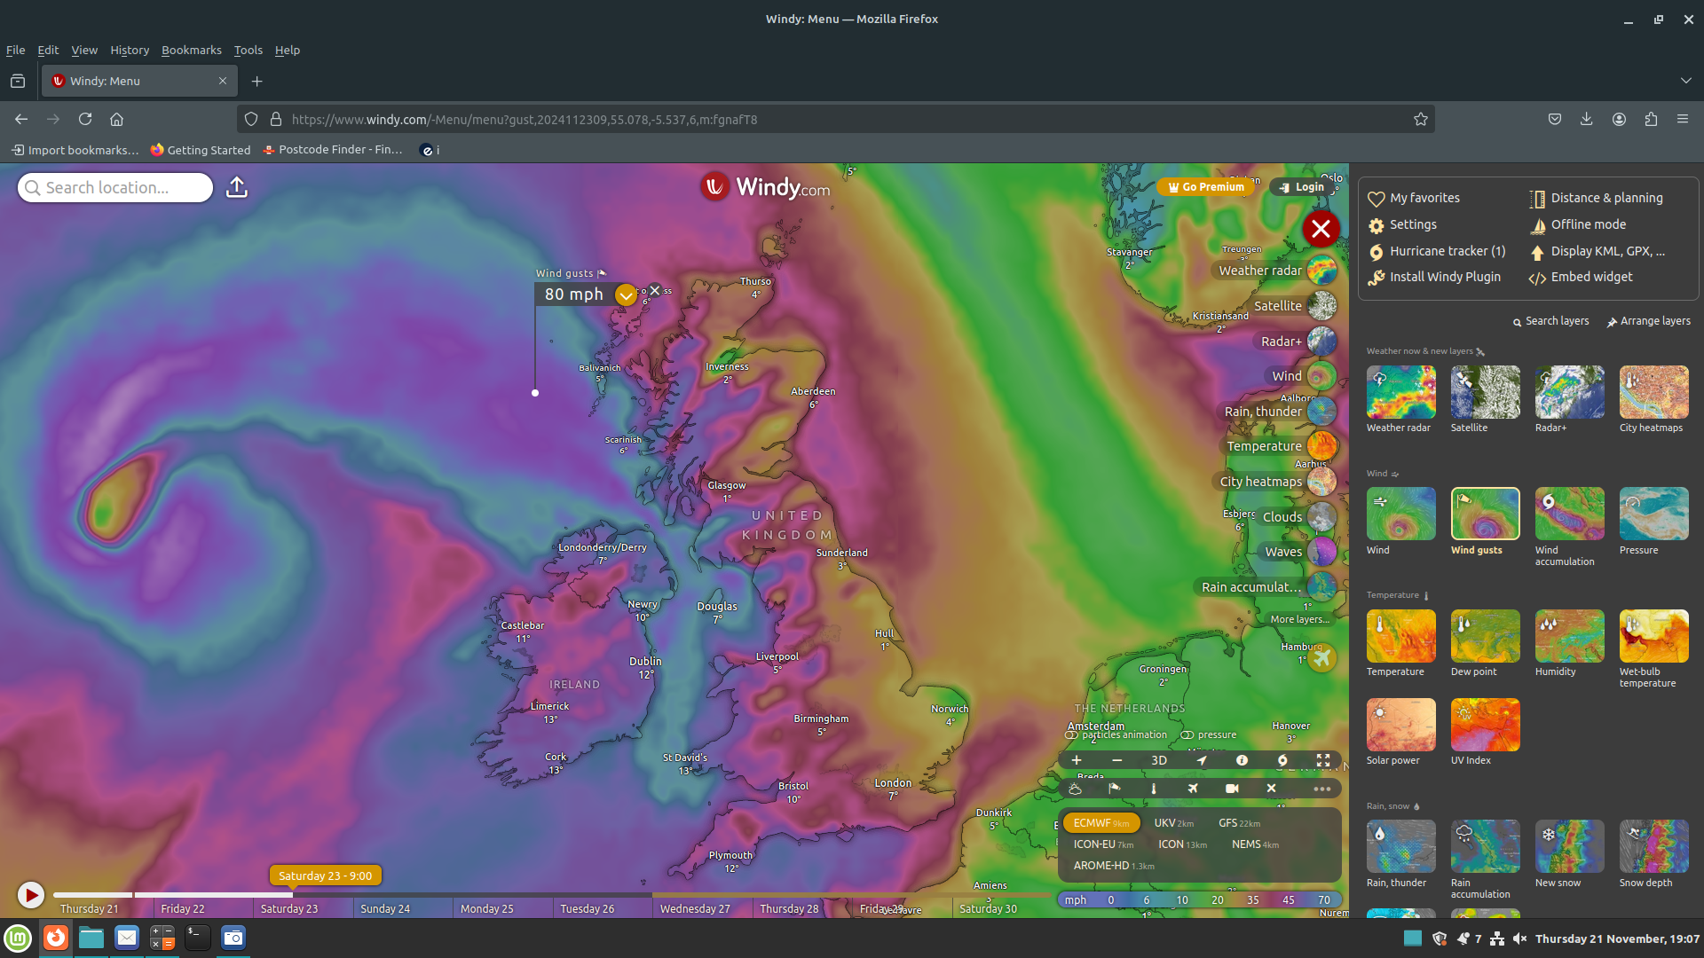Show wind station POIs with the windsock icon
The image size is (1704, 958).
(1114, 789)
